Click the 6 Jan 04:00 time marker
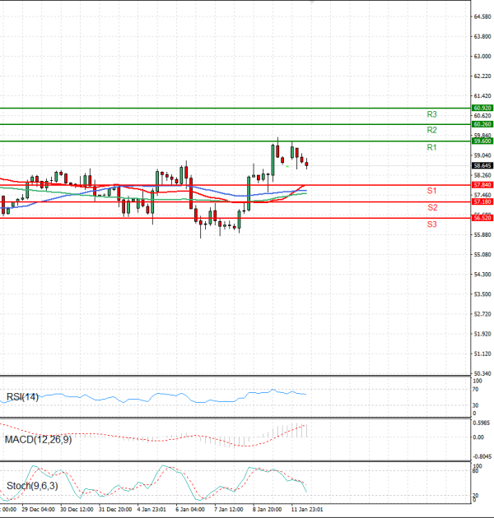494x518 pixels. point(190,510)
